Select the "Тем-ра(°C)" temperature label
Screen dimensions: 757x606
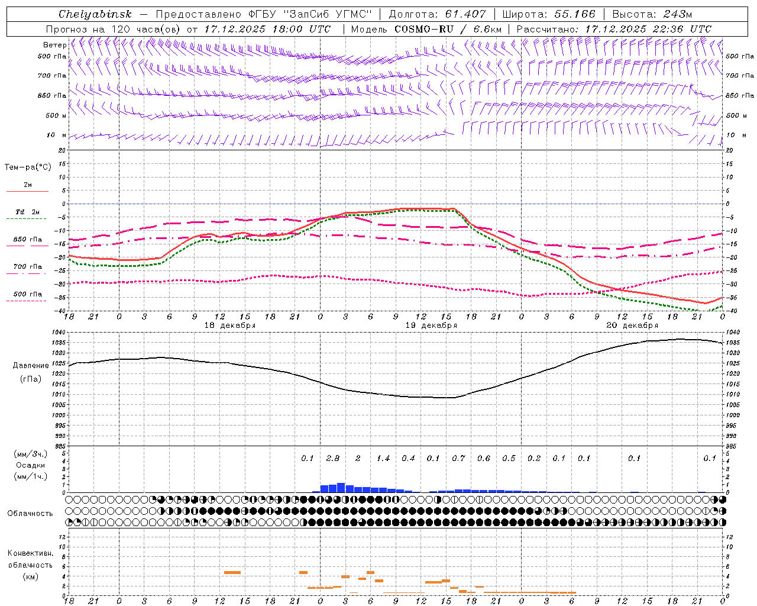[28, 167]
